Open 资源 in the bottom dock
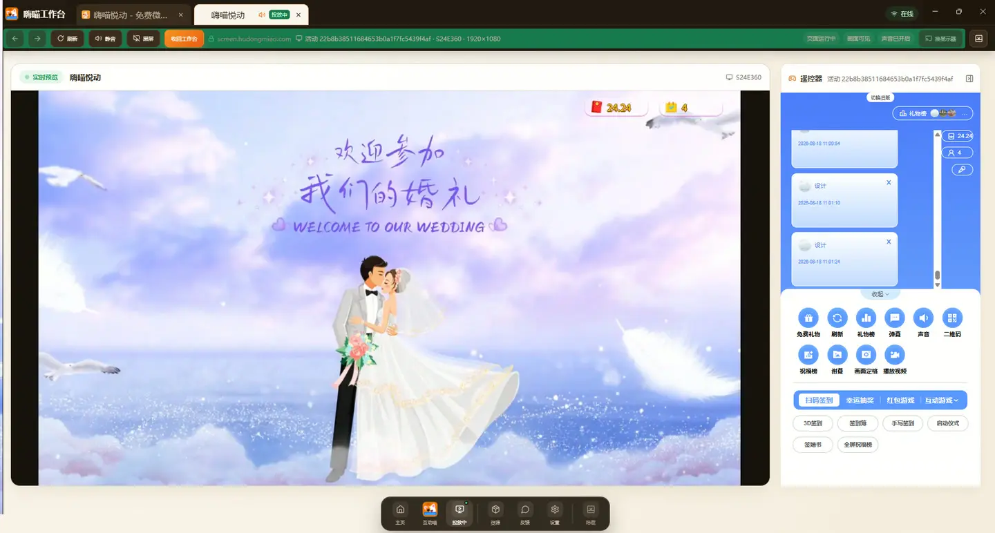Viewport: 995px width, 533px height. point(495,513)
